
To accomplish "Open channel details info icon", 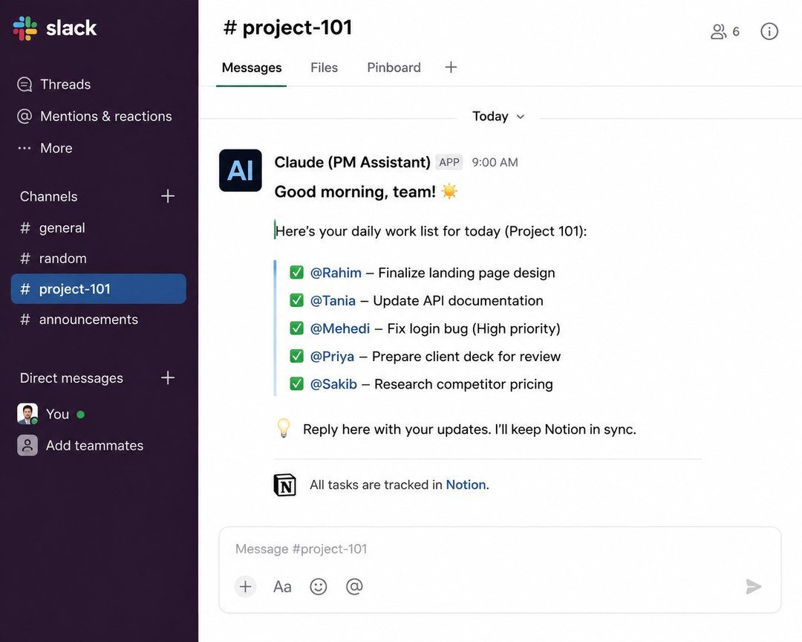I will coord(769,31).
